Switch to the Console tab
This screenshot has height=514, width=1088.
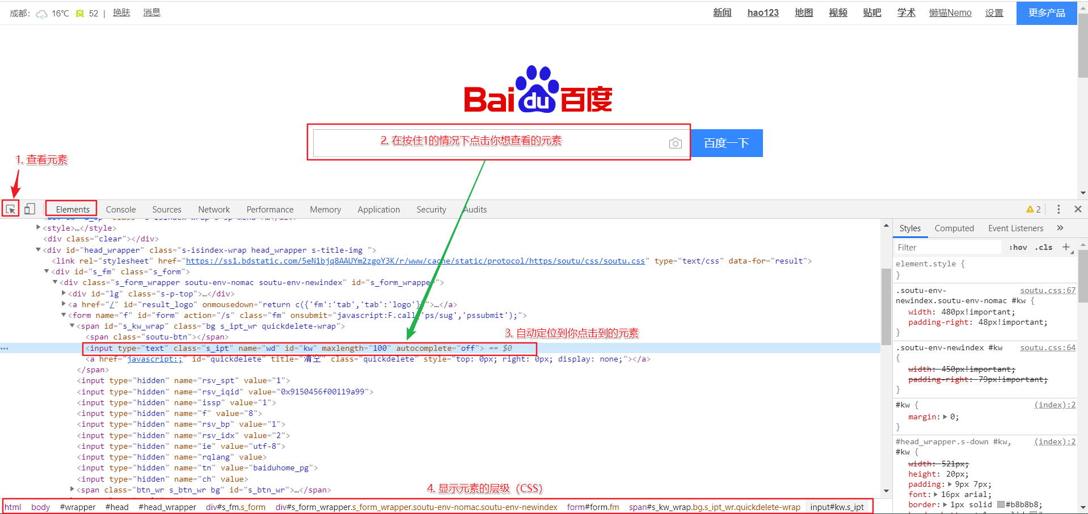121,209
